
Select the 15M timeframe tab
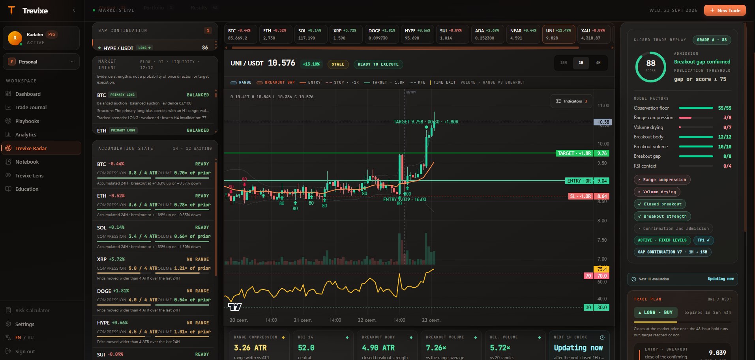pyautogui.click(x=564, y=63)
